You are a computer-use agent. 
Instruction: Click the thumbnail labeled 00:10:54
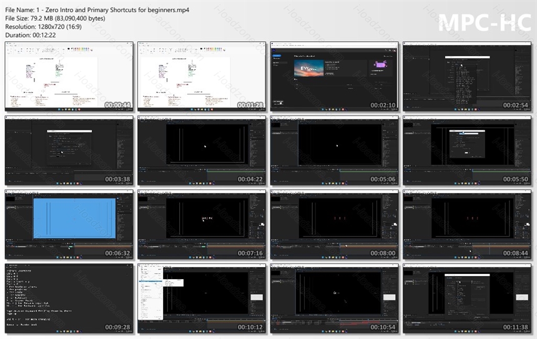[x=334, y=298]
